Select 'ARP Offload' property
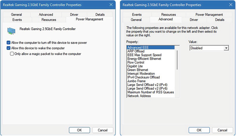The height and width of the screenshot is (136, 236). point(151,51)
